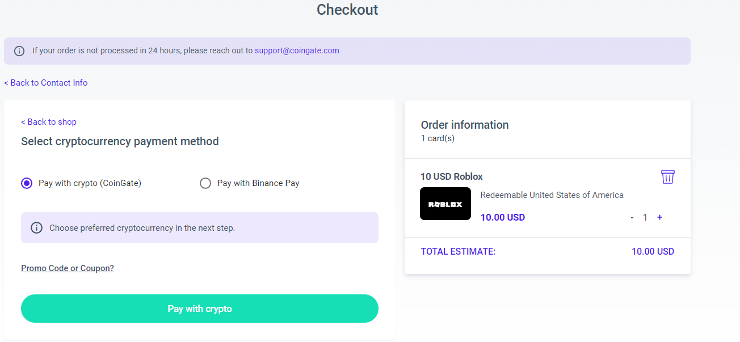The height and width of the screenshot is (342, 740).
Task: Click the 10.00 USD total amount
Action: coord(653,251)
